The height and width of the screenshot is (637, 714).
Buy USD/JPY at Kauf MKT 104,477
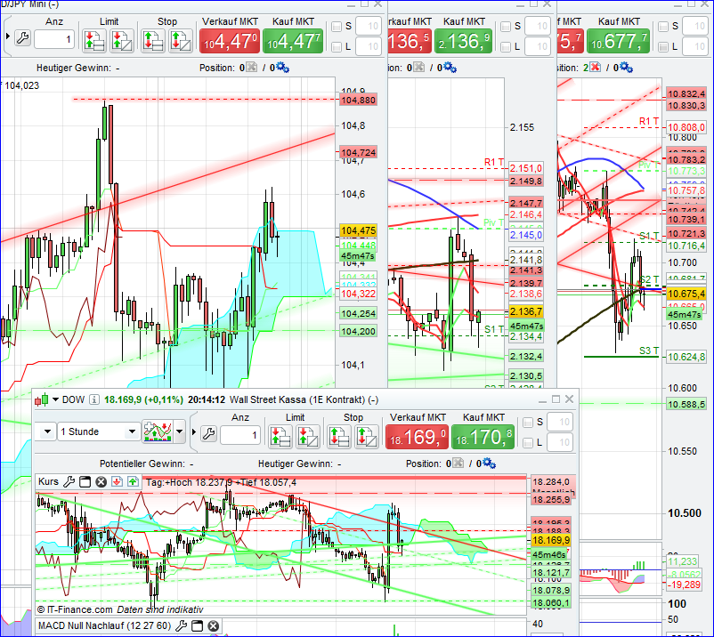click(x=293, y=42)
